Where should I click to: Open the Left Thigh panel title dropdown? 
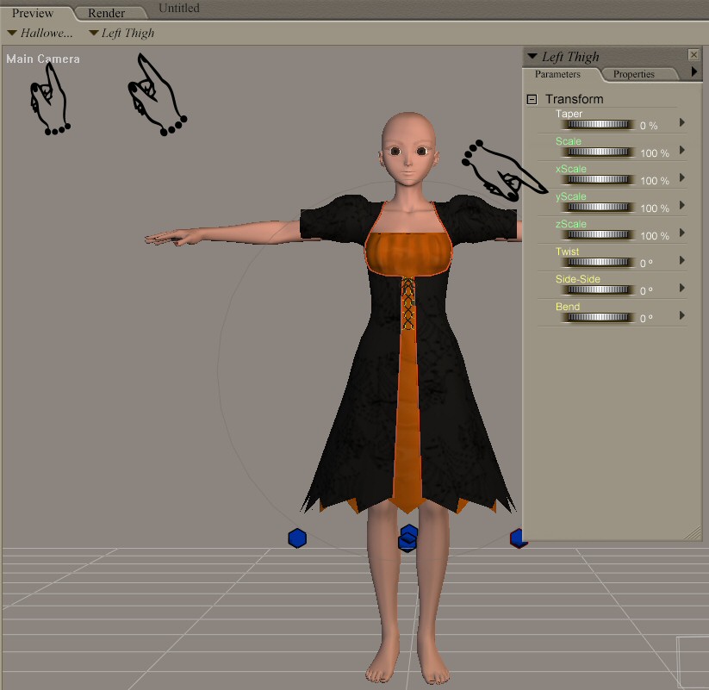pyautogui.click(x=563, y=57)
